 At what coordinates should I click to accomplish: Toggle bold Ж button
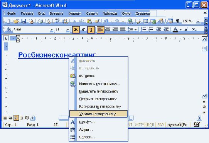point(76,29)
